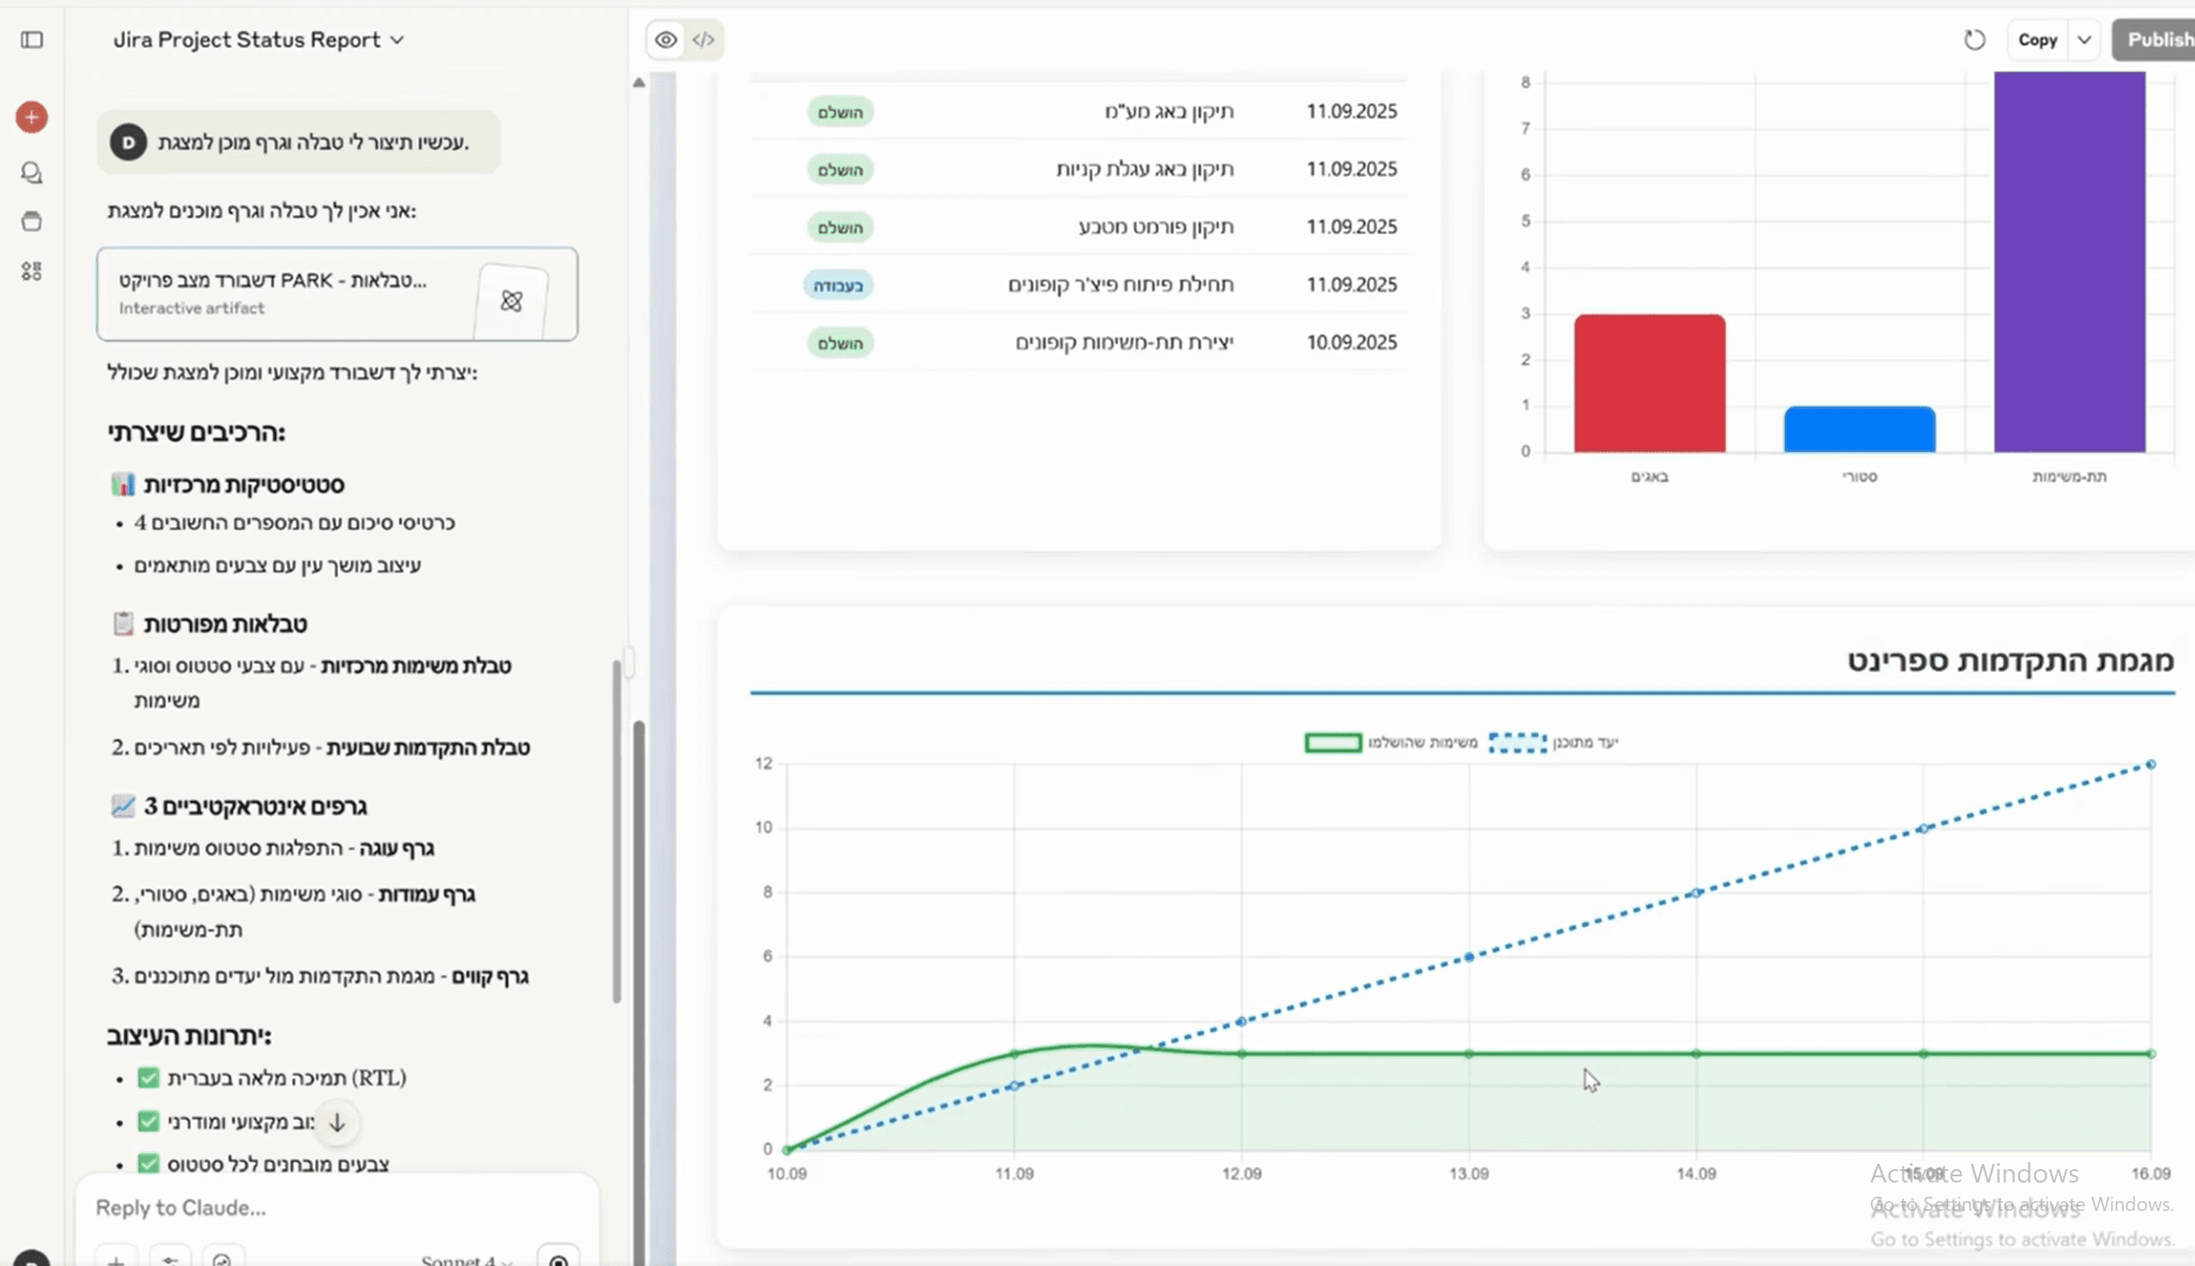Click the purple sub-tasks bar
The height and width of the screenshot is (1266, 2195).
(2069, 262)
